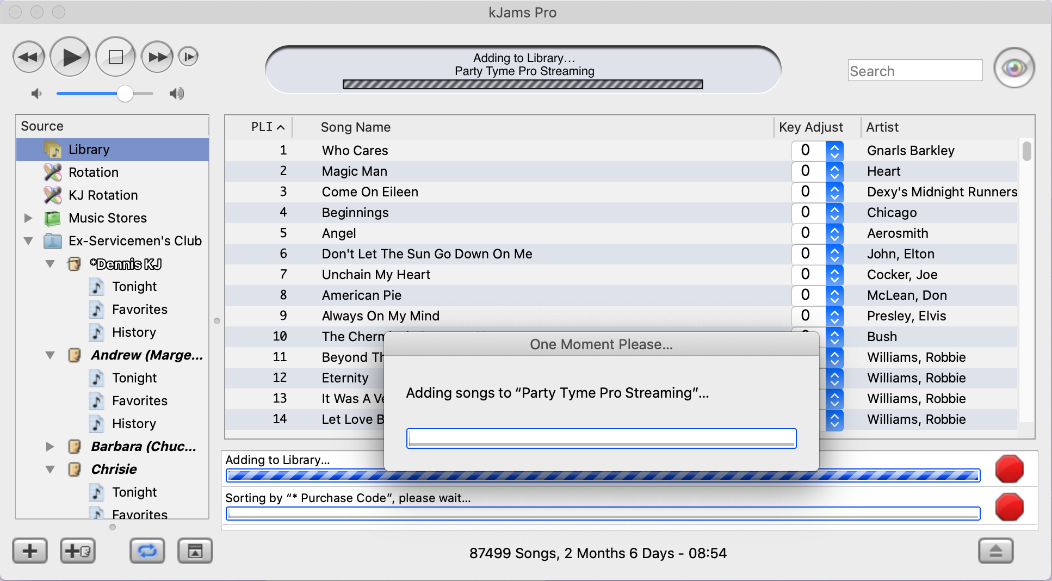The width and height of the screenshot is (1052, 581).
Task: Click the blue refresh arrows button
Action: [x=147, y=551]
